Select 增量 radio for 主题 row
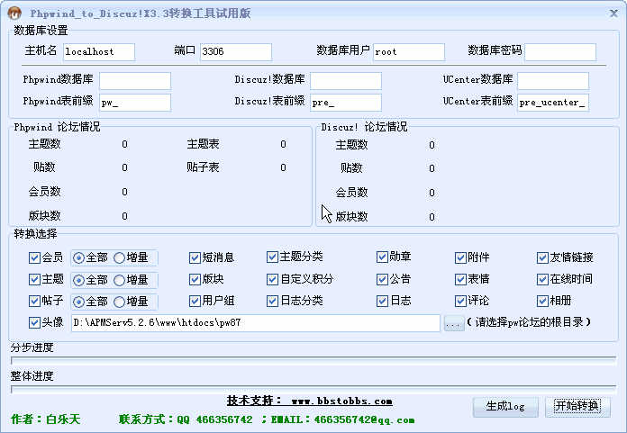Image resolution: width=627 pixels, height=433 pixels. (119, 281)
